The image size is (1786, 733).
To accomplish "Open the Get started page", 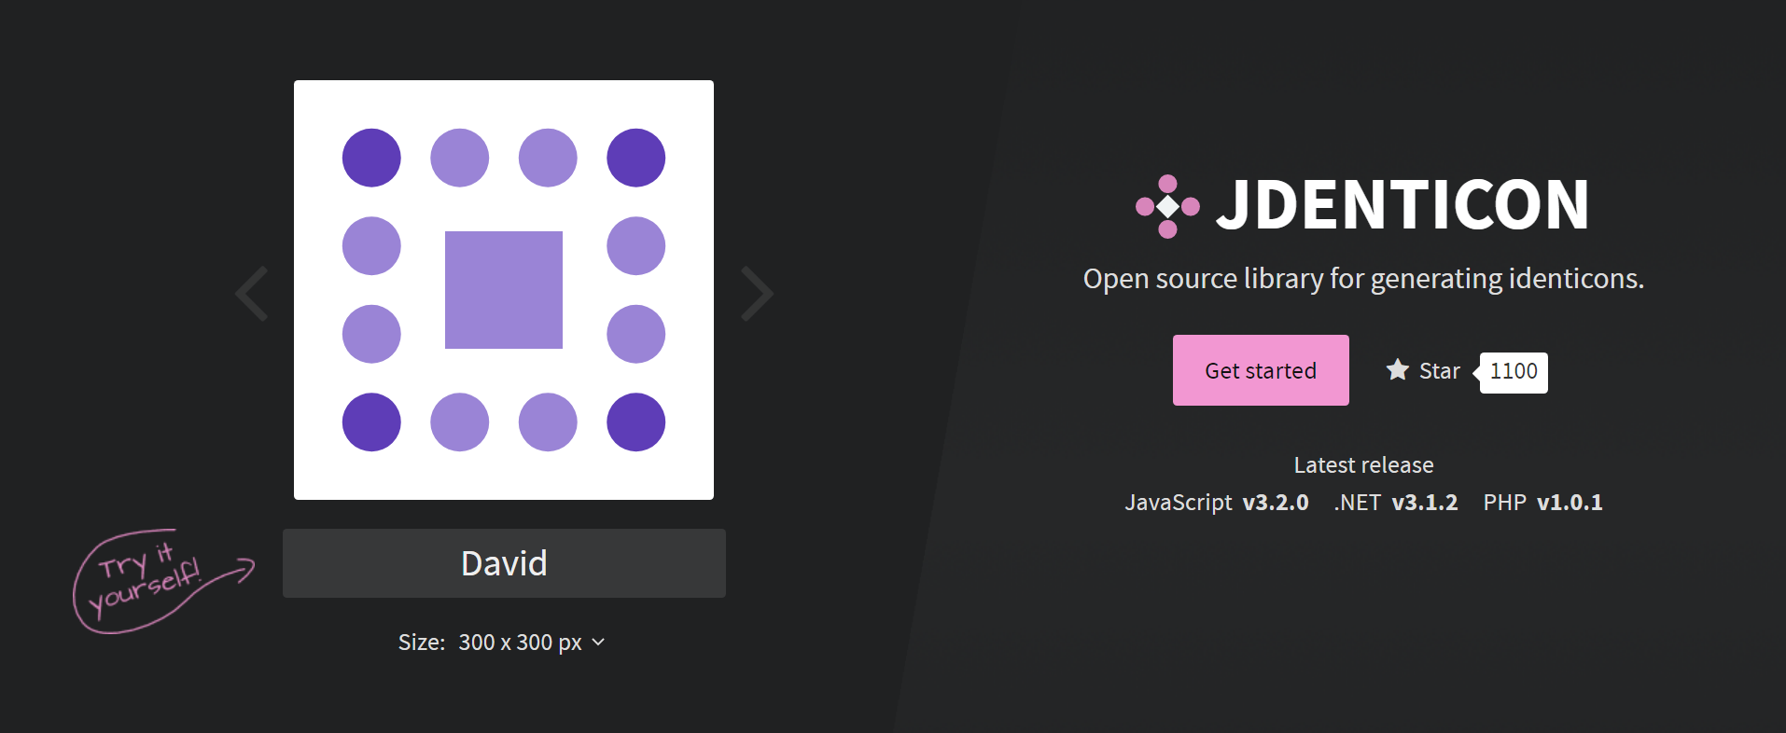I will coord(1261,370).
